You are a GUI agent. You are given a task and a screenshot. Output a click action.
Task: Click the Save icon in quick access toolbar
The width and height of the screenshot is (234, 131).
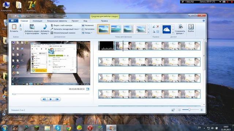(x=15, y=16)
